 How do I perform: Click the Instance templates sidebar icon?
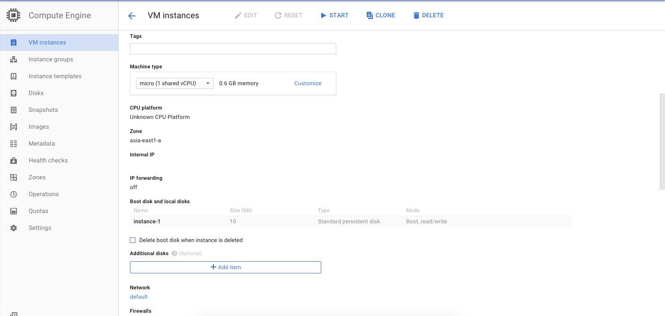point(14,76)
